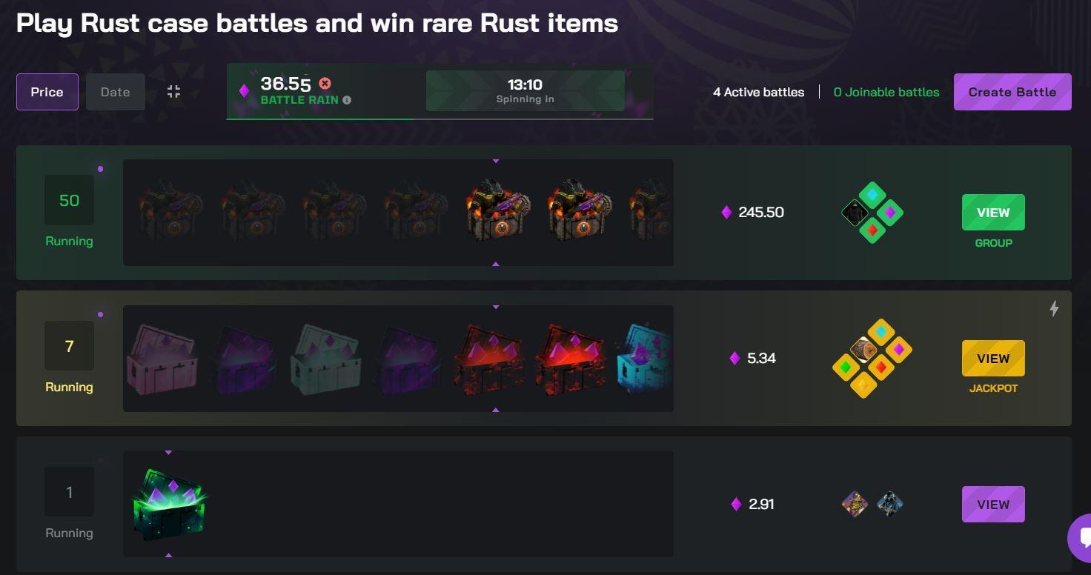Sort battles by Date
Screen dimensions: 1091x575
115,92
